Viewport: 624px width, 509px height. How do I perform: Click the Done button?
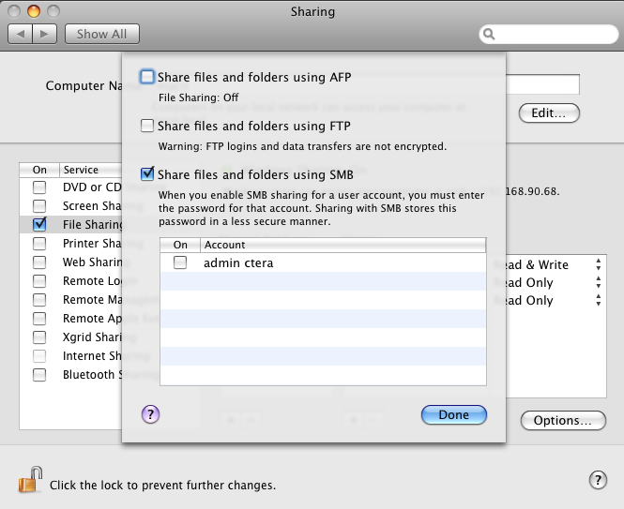(x=453, y=414)
